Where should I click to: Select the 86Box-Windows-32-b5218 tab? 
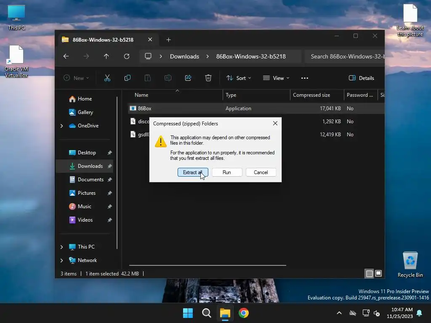[x=103, y=40]
